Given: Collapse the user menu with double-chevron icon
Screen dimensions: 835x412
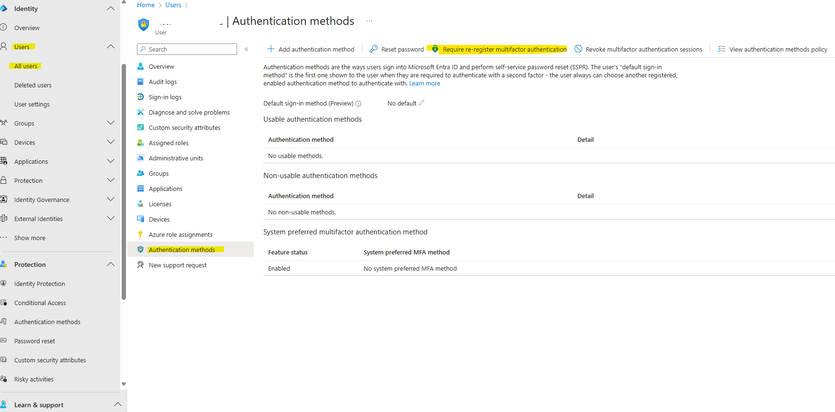Looking at the screenshot, I should pos(246,49).
